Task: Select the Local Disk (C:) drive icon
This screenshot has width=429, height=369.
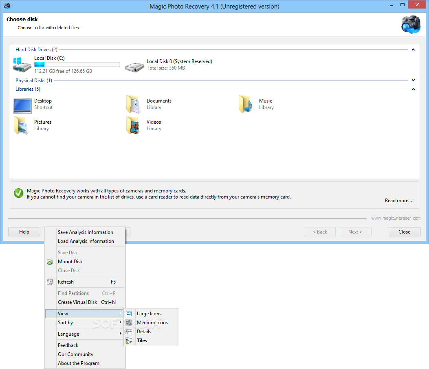Action: tap(22, 65)
